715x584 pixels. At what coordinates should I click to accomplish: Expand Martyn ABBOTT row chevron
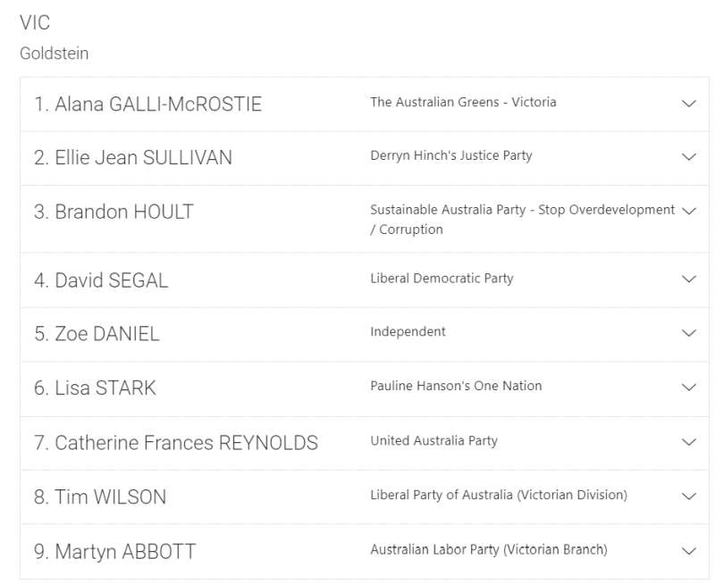(688, 551)
